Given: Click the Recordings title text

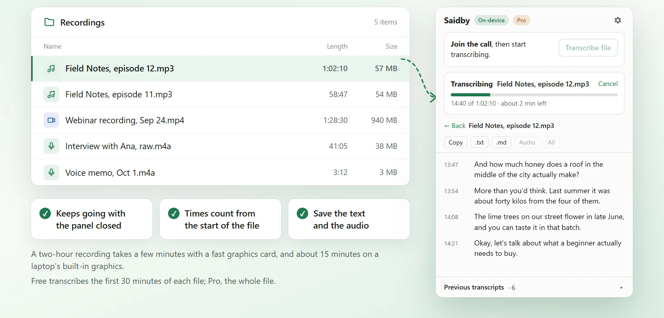Looking at the screenshot, I should pos(82,22).
